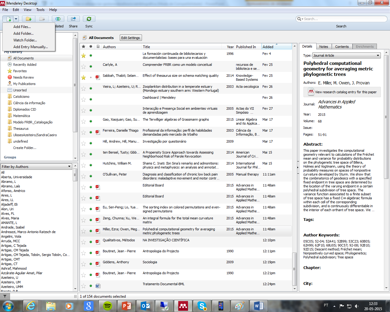Sort the table by Title column header
This screenshot has width=390, height=312.
[x=182, y=47]
